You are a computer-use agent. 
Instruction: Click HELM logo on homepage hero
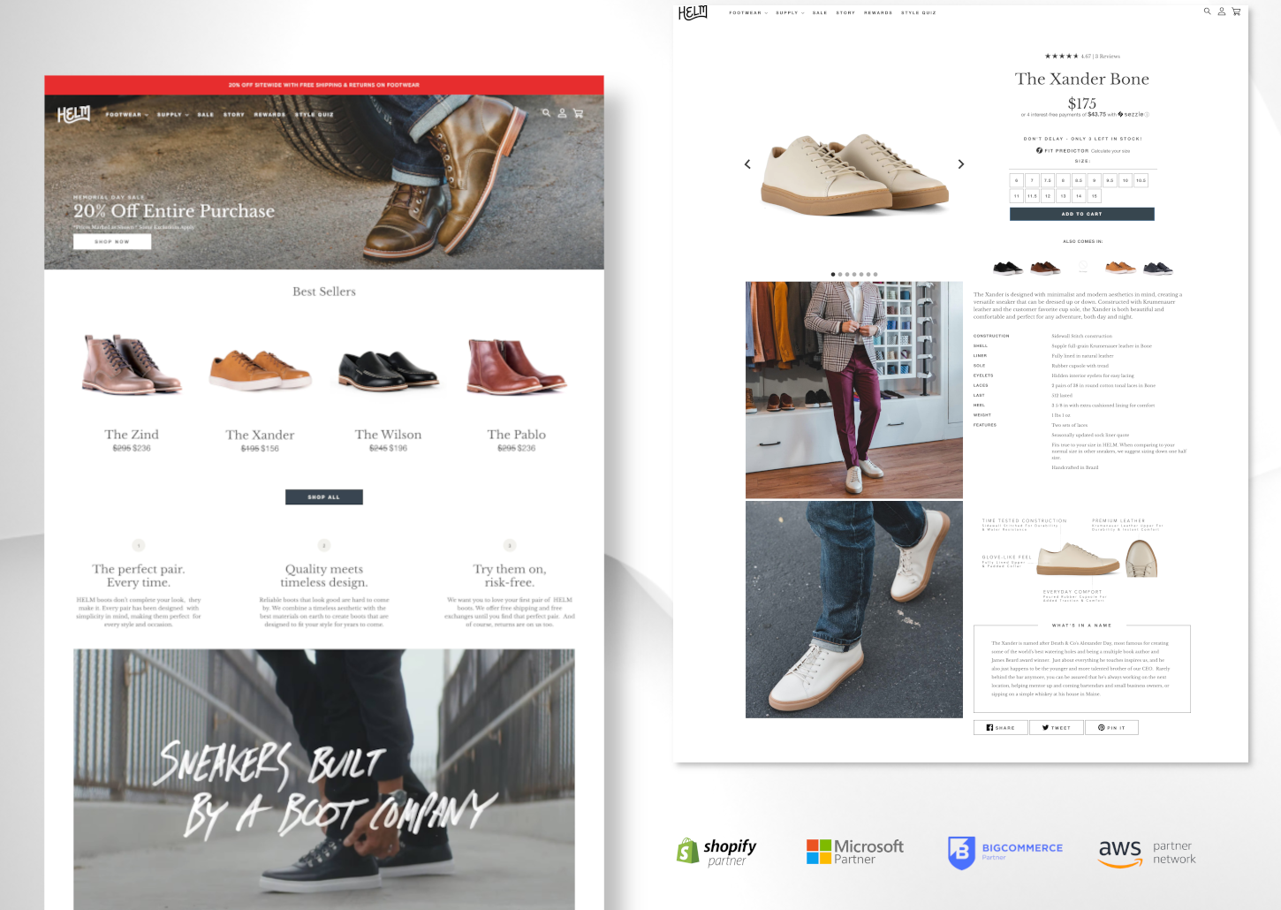(x=74, y=114)
